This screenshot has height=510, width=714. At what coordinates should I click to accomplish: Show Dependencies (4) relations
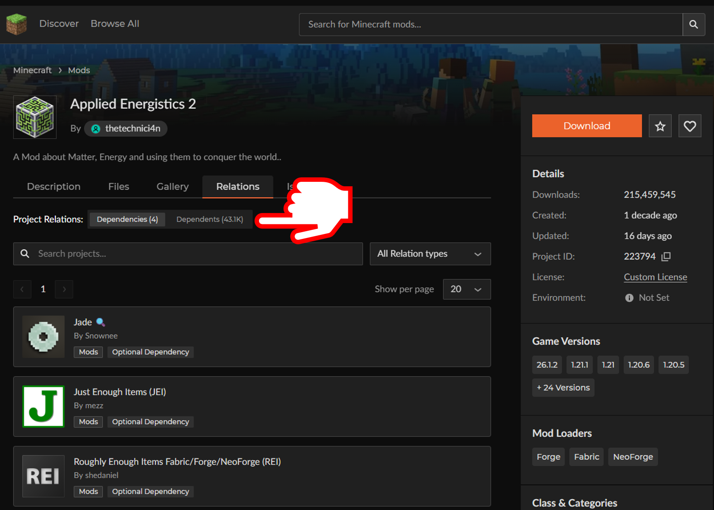pyautogui.click(x=127, y=219)
